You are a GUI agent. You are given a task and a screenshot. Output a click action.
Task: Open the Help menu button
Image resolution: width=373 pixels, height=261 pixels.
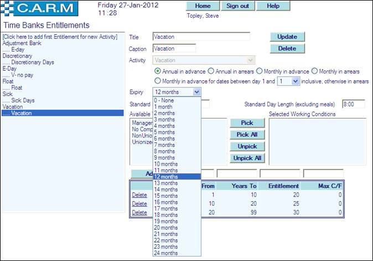coord(273,6)
